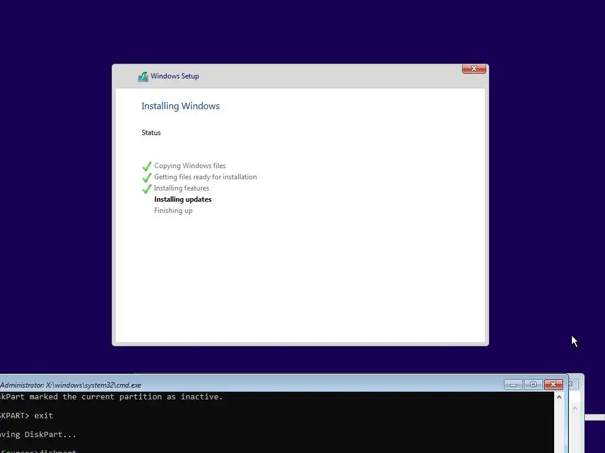The image size is (605, 453).
Task: Click the Leaving DiskPart line
Action: pyautogui.click(x=38, y=435)
